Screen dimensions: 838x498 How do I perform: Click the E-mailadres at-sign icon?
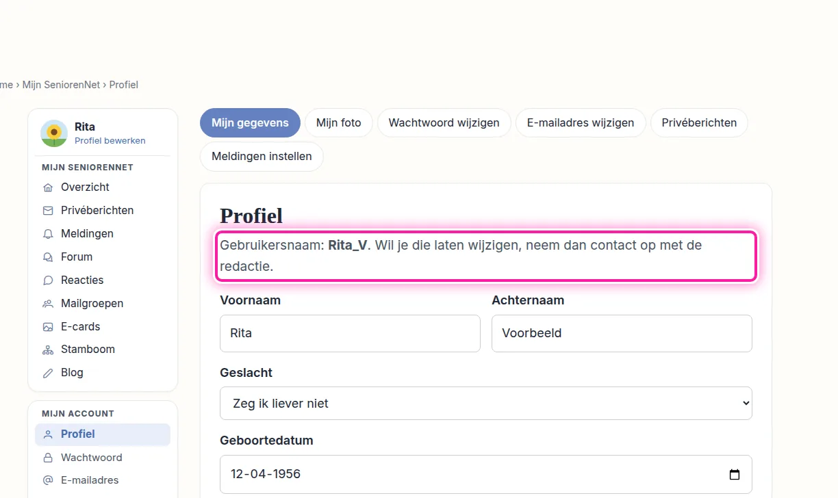(x=48, y=480)
